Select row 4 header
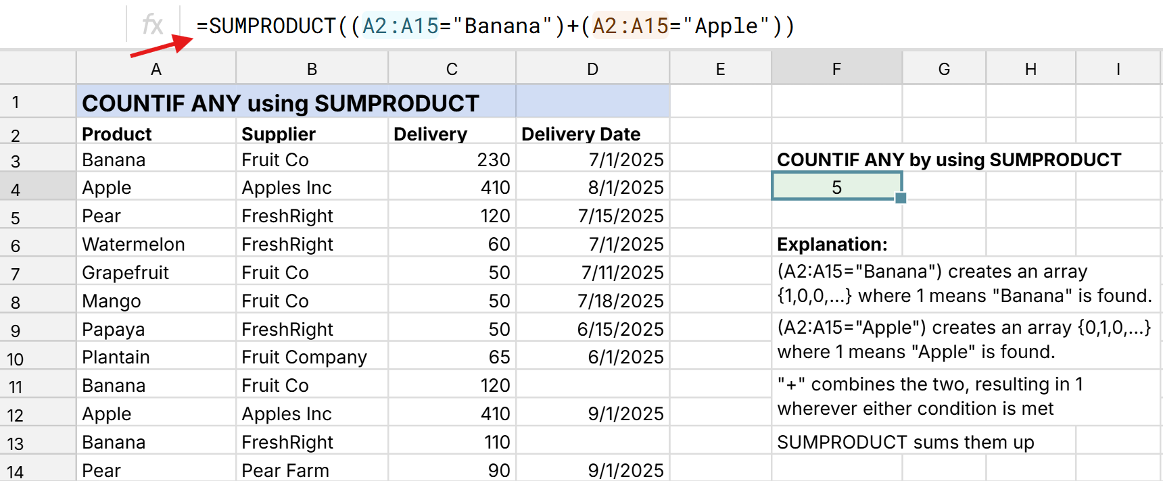This screenshot has width=1163, height=481. [16, 188]
